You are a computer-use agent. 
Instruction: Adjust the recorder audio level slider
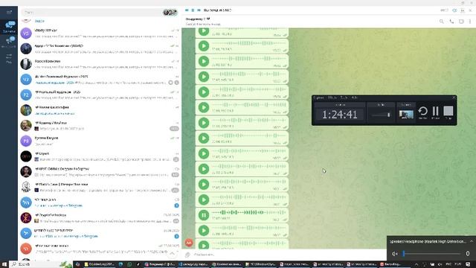(381, 115)
